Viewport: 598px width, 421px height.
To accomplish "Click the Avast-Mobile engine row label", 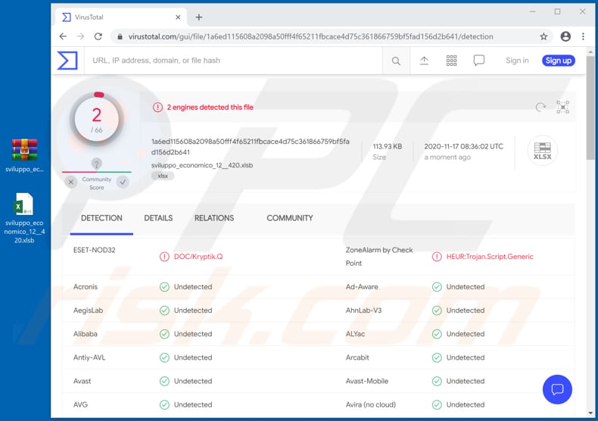I will point(367,381).
